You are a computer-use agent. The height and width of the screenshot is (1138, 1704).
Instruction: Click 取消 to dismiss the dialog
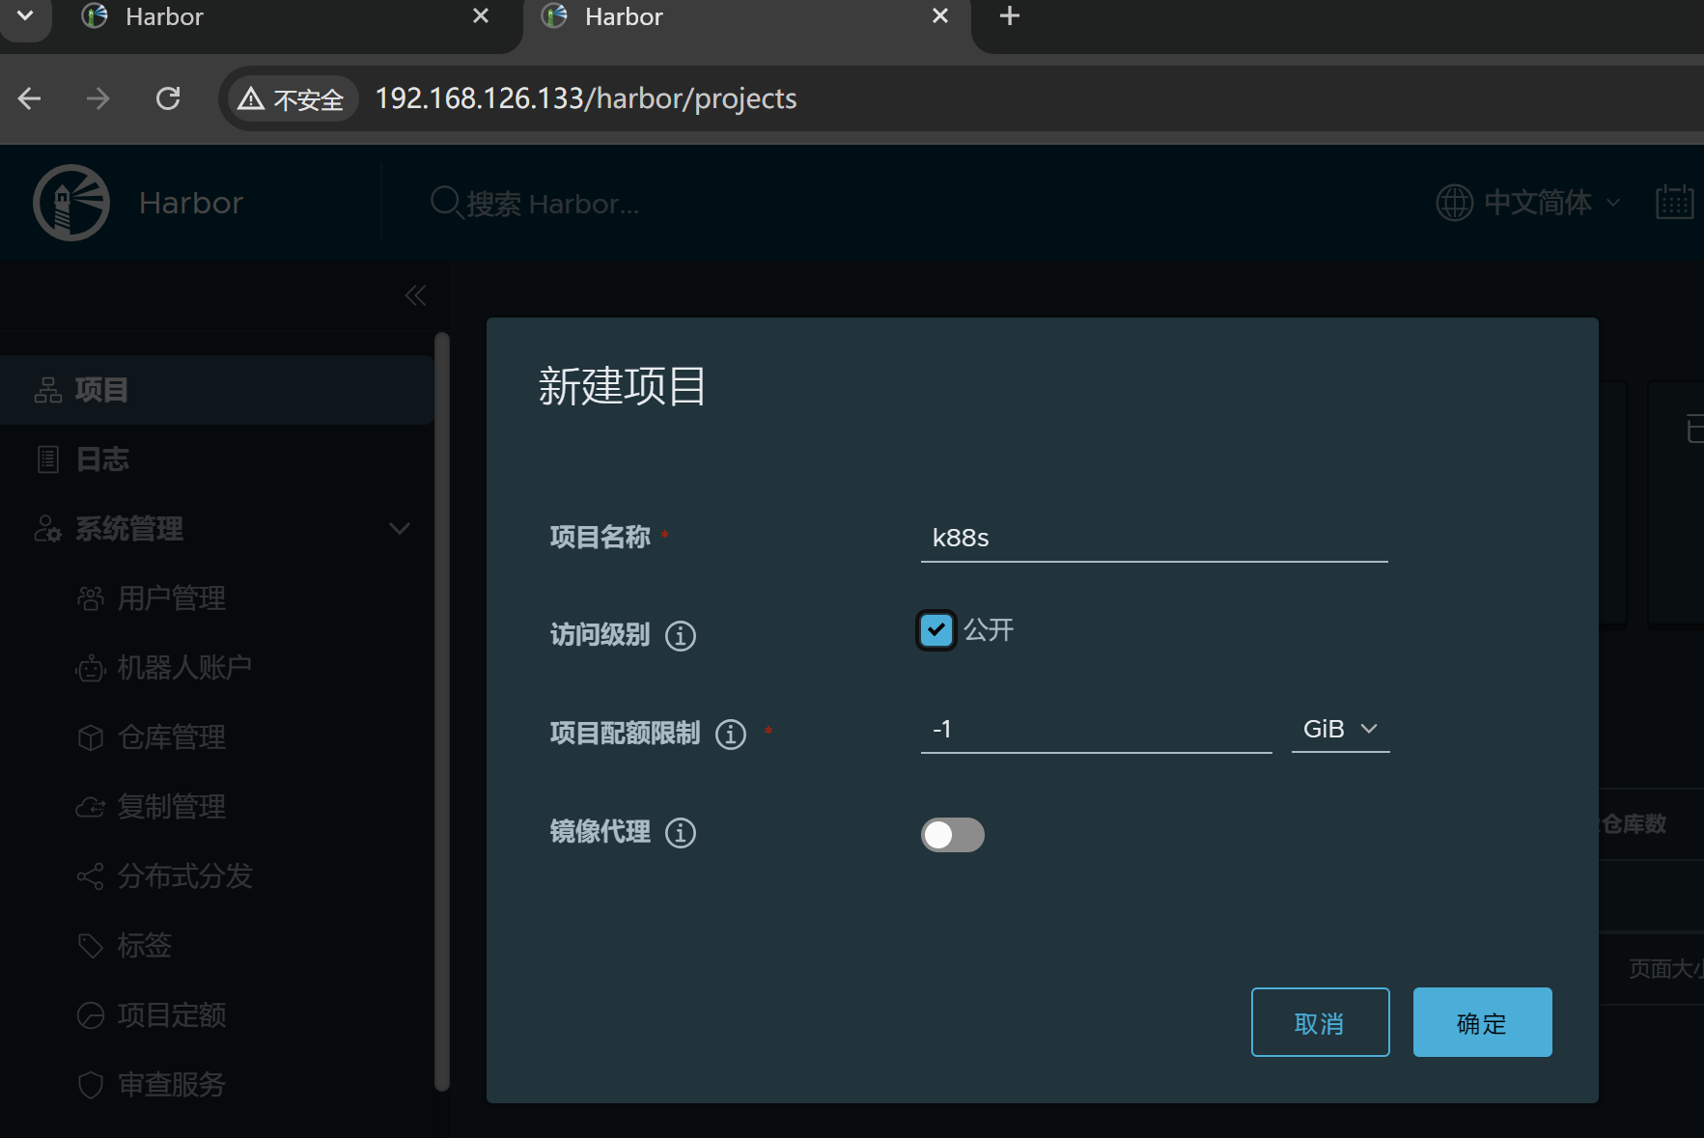1320,1023
